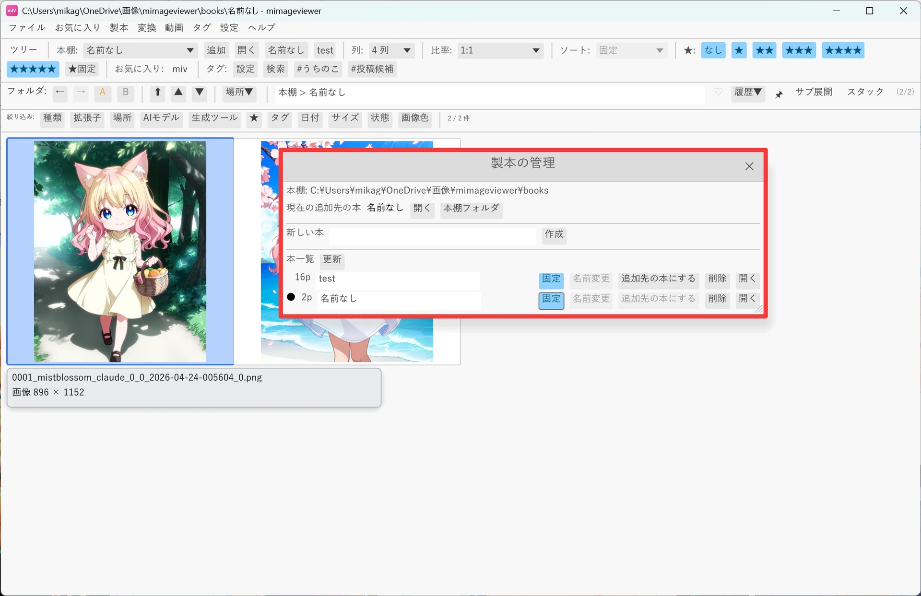Open the ソート dropdown showing 固定
This screenshot has height=596, width=921.
pyautogui.click(x=631, y=50)
